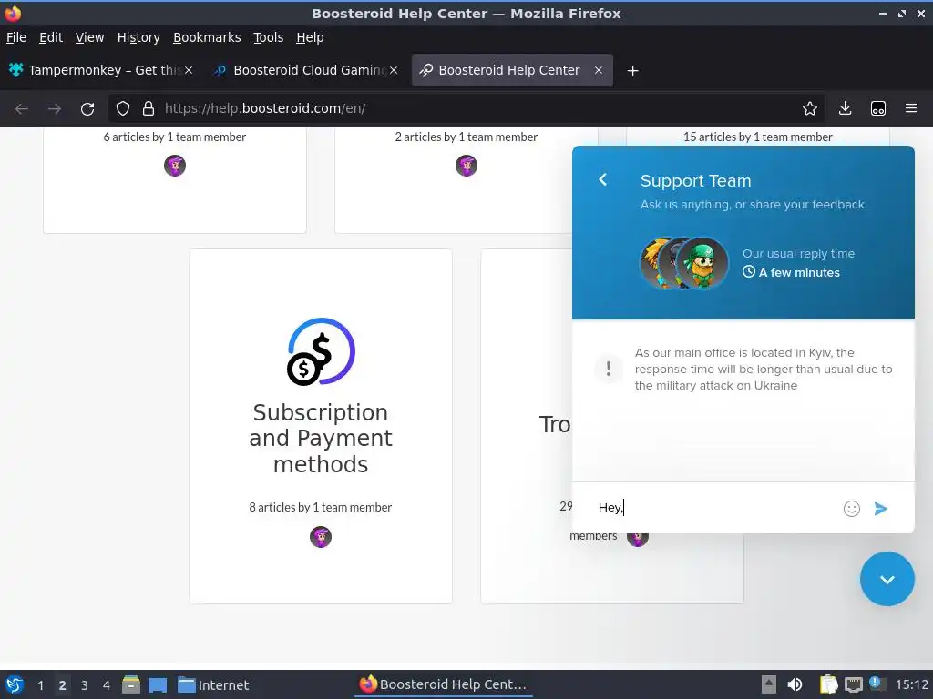This screenshot has height=699, width=933.
Task: Open Firefox downloads panel
Action: (845, 109)
